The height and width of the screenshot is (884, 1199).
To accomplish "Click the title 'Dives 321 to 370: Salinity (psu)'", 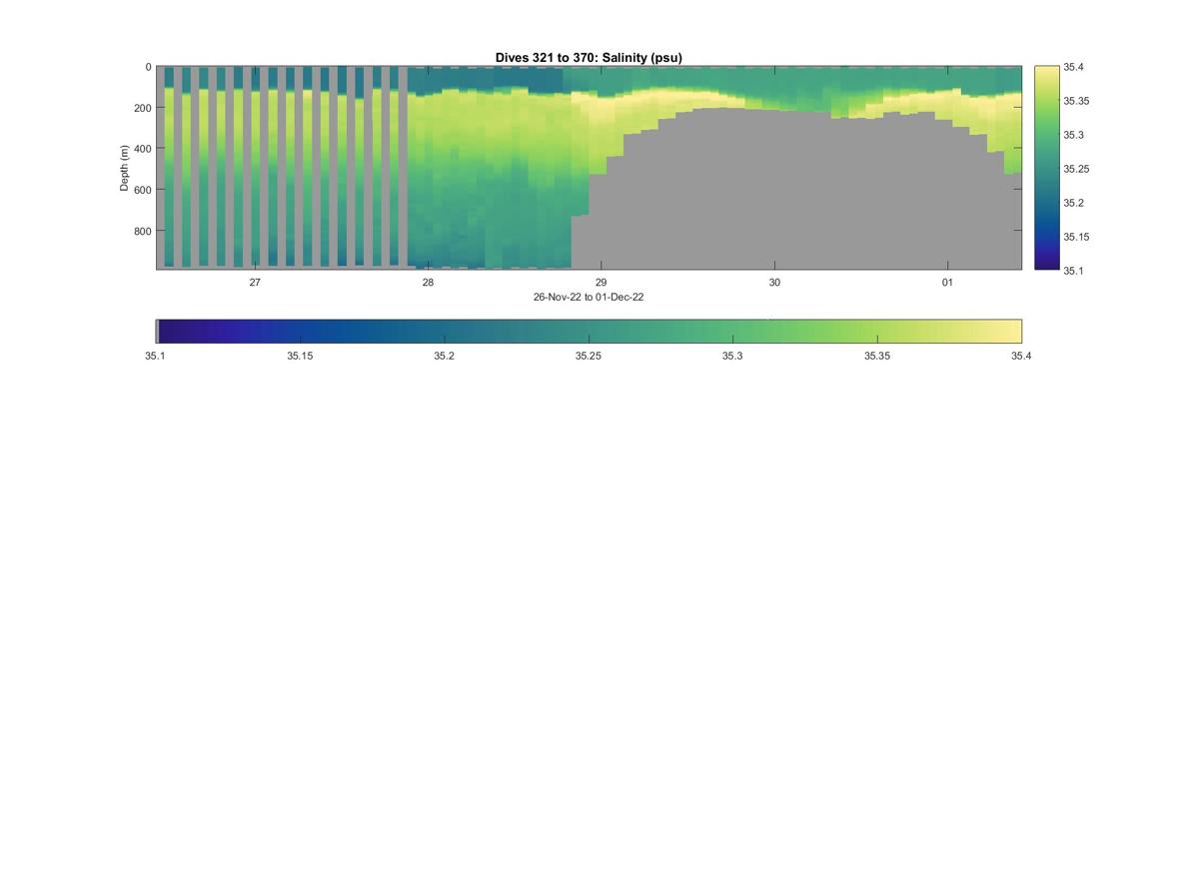I will click(x=589, y=58).
